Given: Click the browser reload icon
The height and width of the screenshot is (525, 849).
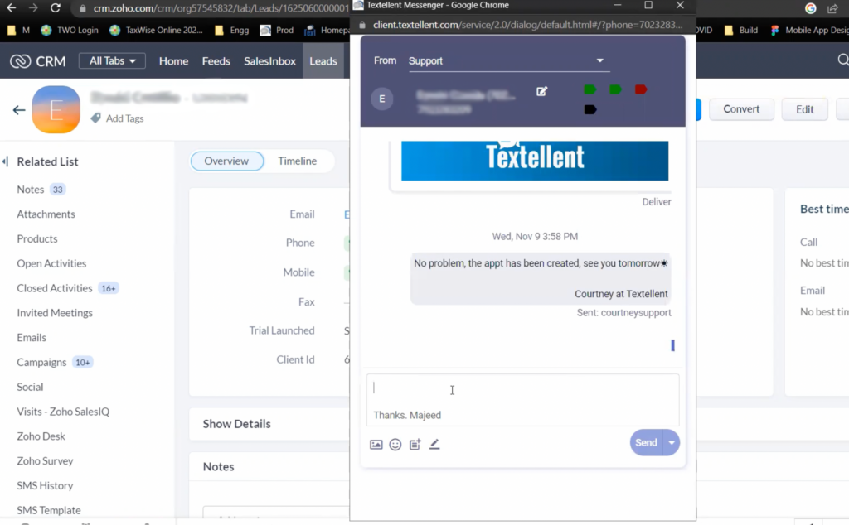Looking at the screenshot, I should (x=56, y=8).
